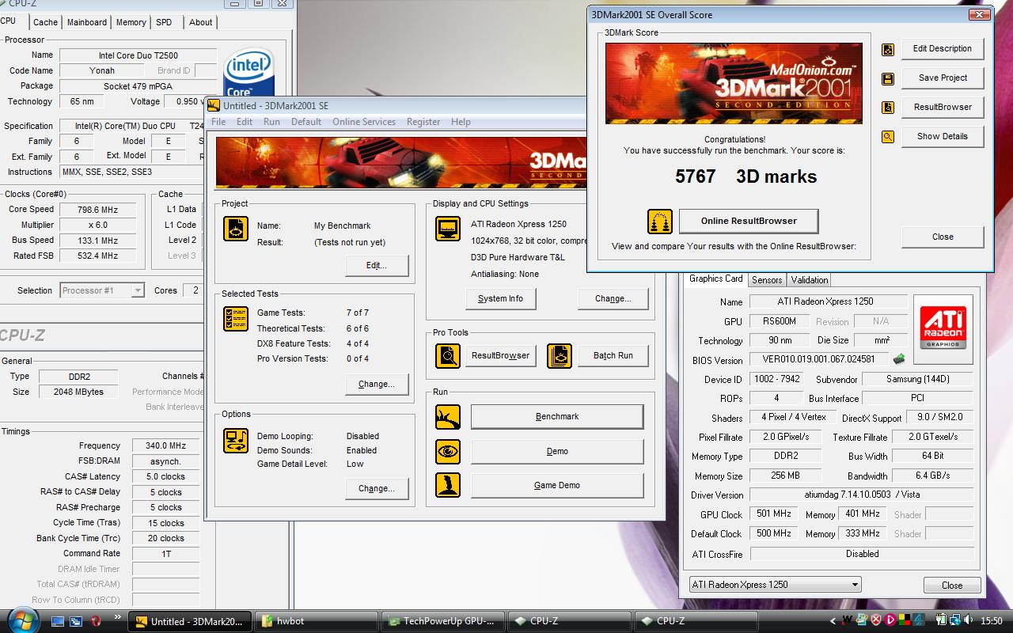The width and height of the screenshot is (1013, 633).
Task: Switch to the Memory tab in CPU-Z
Action: 131,22
